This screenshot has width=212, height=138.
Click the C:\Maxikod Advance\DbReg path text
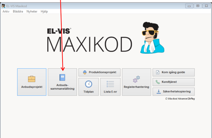(180, 99)
